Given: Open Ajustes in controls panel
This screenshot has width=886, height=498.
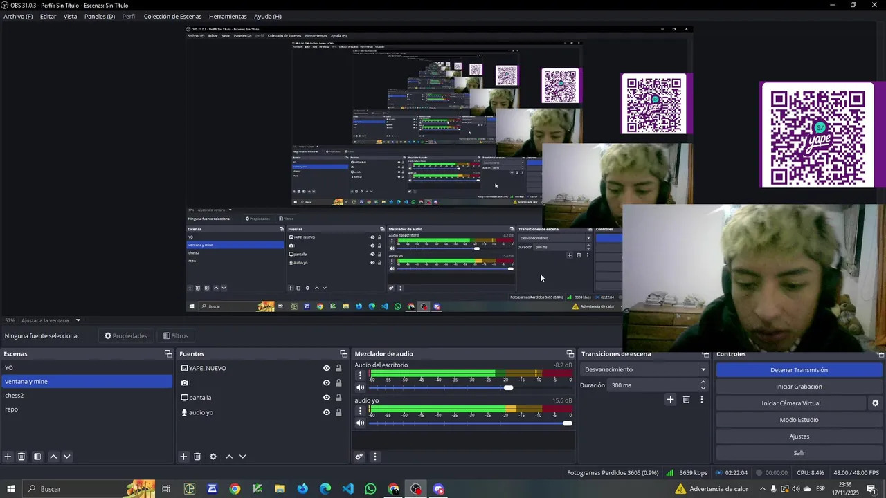Looking at the screenshot, I should tap(799, 436).
